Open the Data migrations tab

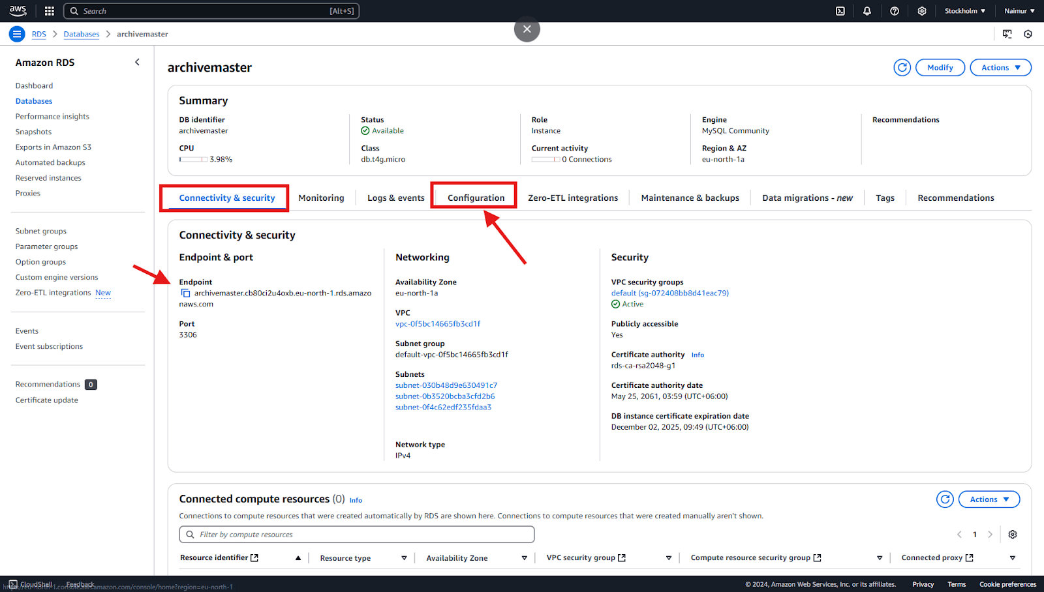[x=807, y=198]
